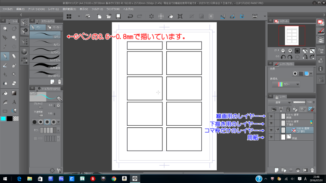326x183 pixels.
Task: Choose 丸ペン sub tool
Action: click(45, 43)
